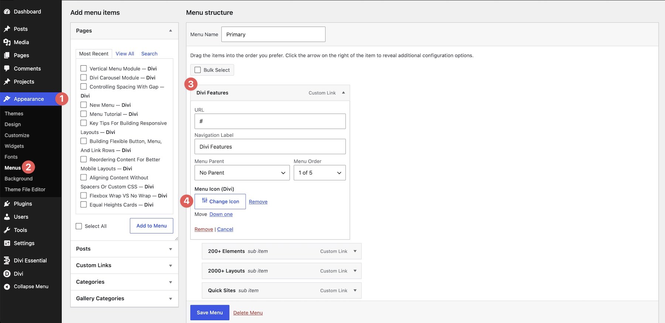Click the Plugins plug icon
The width and height of the screenshot is (665, 323).
[x=7, y=204]
